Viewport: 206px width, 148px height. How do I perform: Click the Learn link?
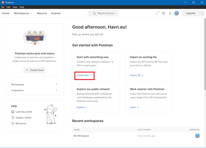134,107
